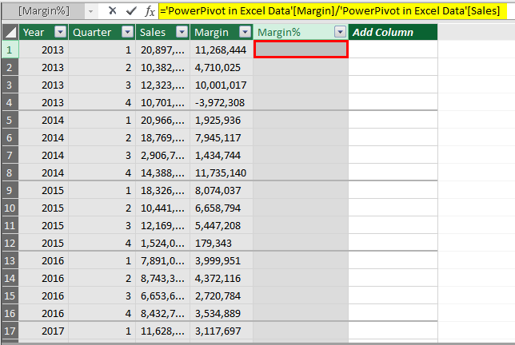This screenshot has height=345, width=515.
Task: Click the Margin cell showing -3,972,308
Action: coord(220,102)
